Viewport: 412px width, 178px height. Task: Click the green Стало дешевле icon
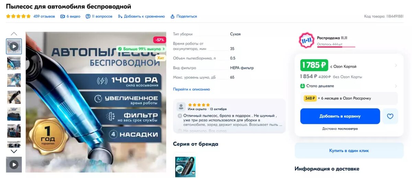coord(302,86)
